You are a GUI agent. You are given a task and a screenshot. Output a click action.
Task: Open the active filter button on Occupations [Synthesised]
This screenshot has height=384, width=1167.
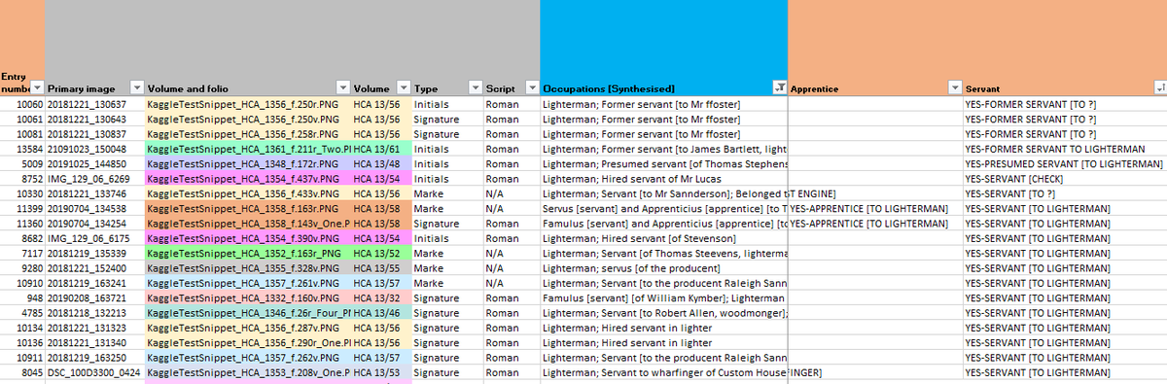(x=780, y=87)
